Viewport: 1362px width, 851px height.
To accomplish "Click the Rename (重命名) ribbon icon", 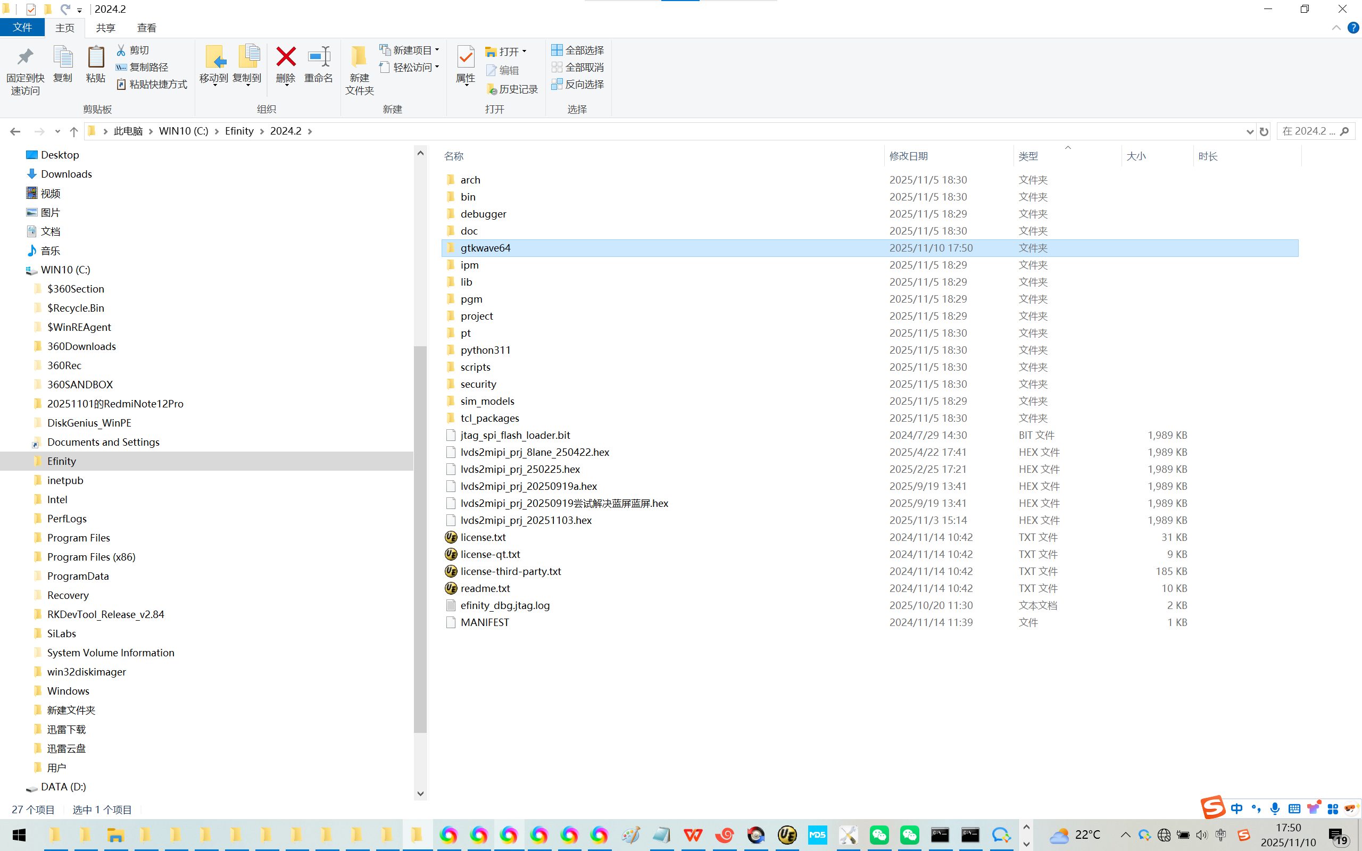I will 319,57.
